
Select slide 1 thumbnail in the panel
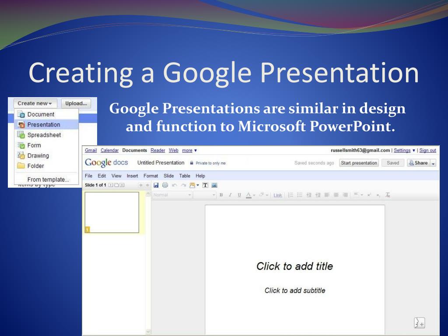click(112, 212)
